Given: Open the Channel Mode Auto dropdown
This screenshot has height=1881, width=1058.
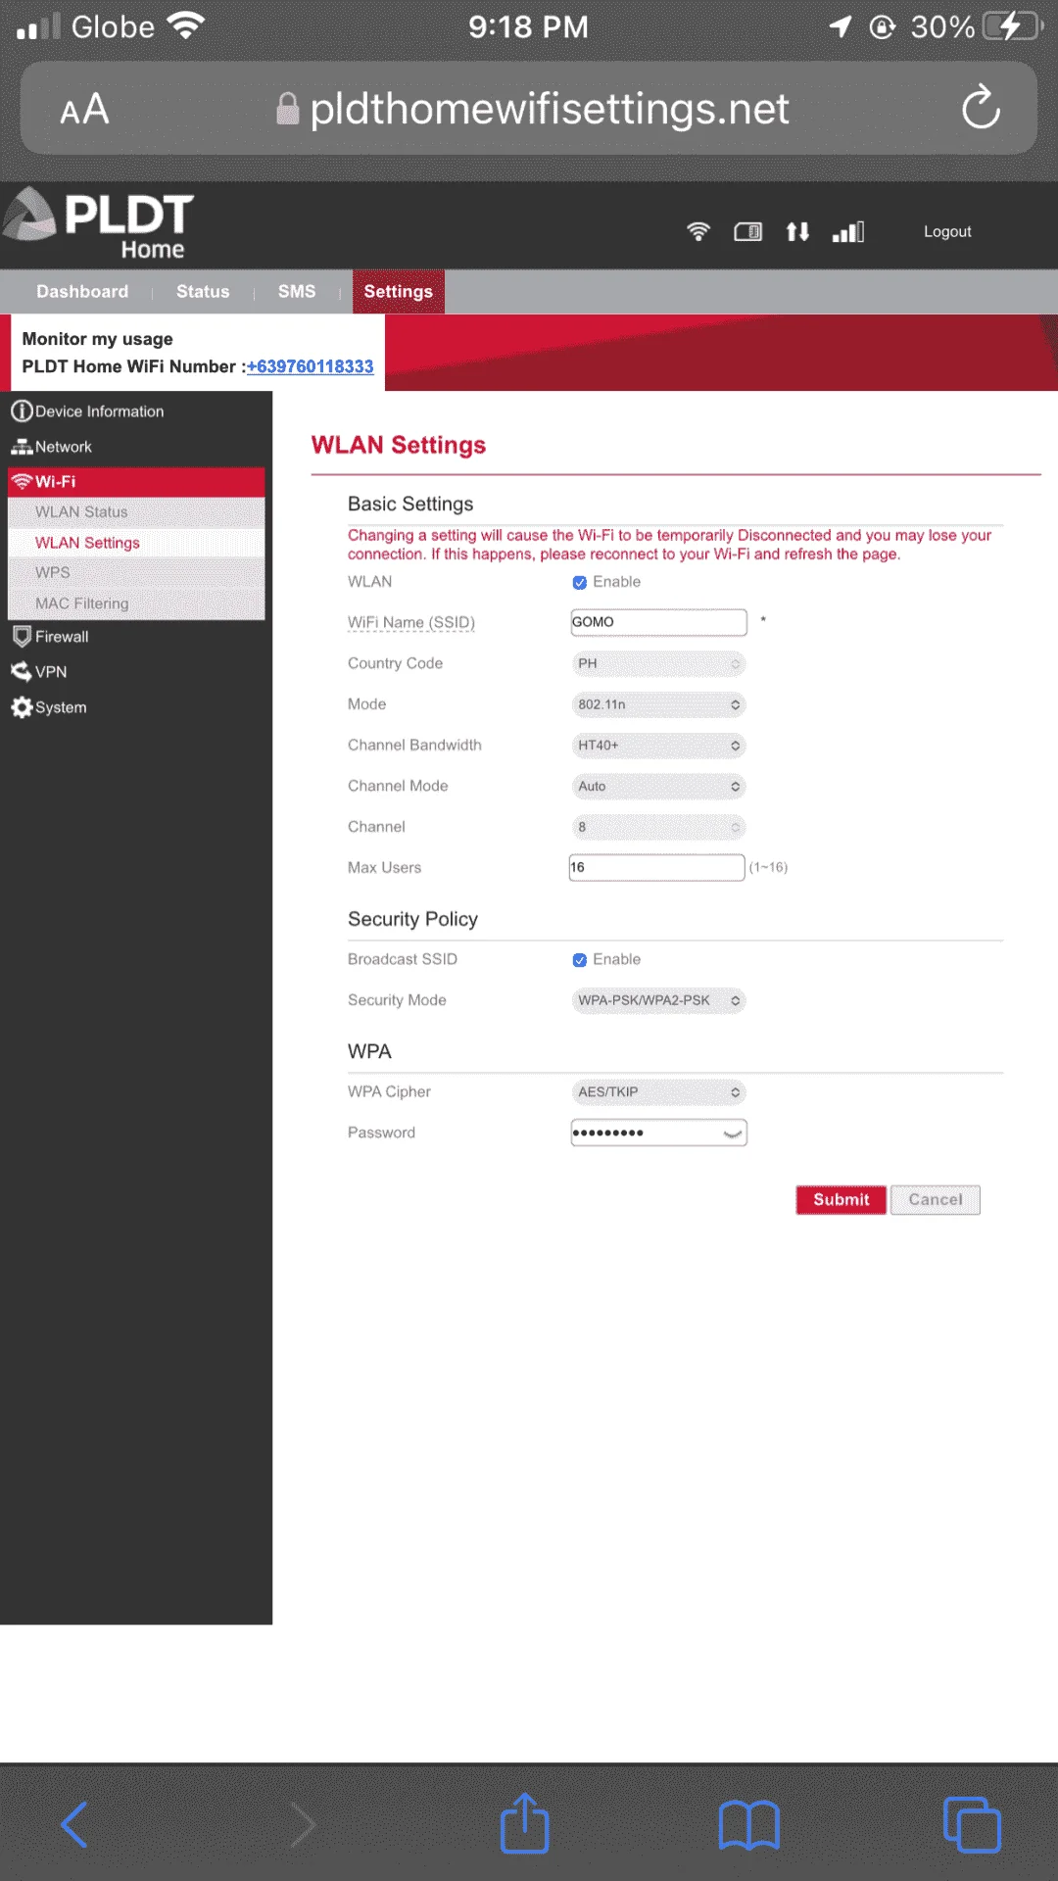Looking at the screenshot, I should tap(658, 787).
